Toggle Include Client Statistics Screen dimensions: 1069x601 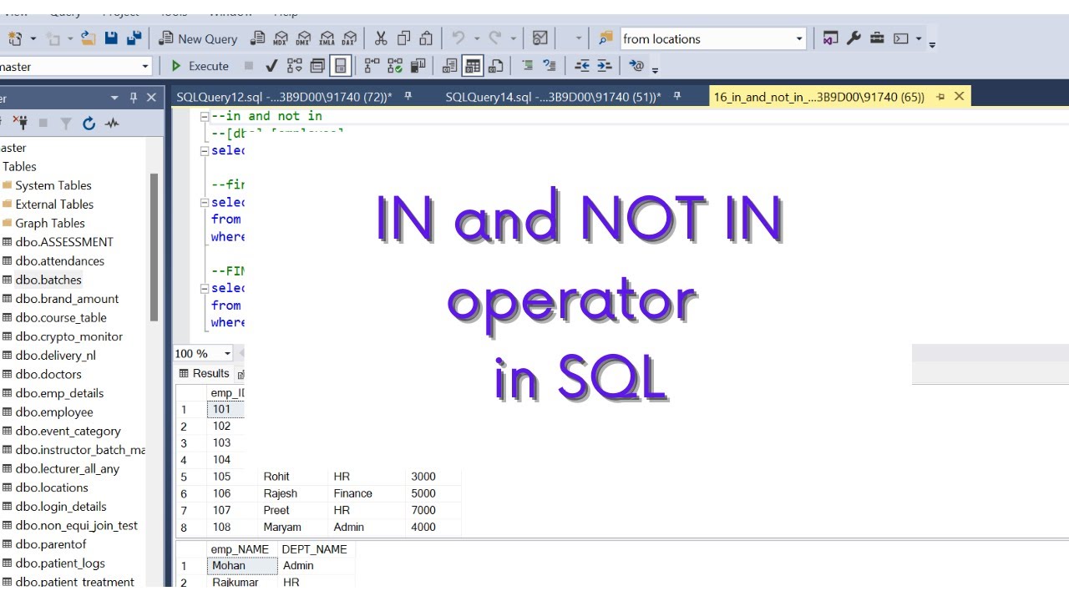[418, 66]
